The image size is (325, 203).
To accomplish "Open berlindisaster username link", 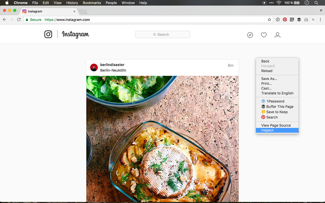I will pos(112,65).
